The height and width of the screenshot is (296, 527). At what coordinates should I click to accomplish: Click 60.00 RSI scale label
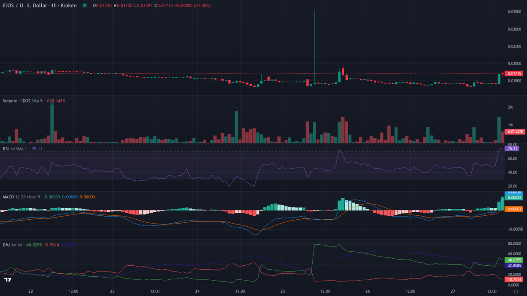[512, 159]
